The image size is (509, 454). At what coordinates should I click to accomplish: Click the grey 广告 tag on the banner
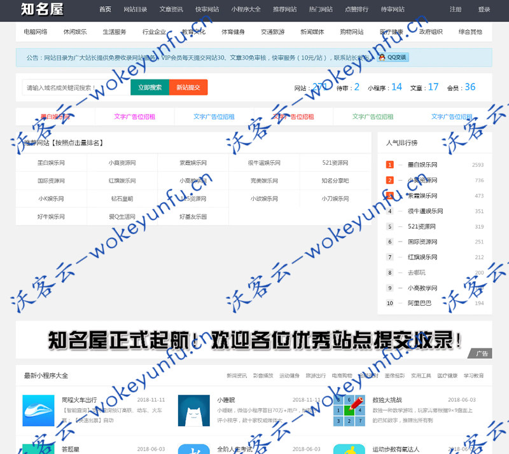(x=481, y=354)
